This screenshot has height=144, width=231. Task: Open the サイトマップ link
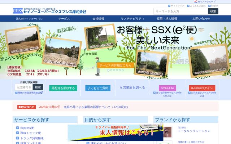point(177,6)
